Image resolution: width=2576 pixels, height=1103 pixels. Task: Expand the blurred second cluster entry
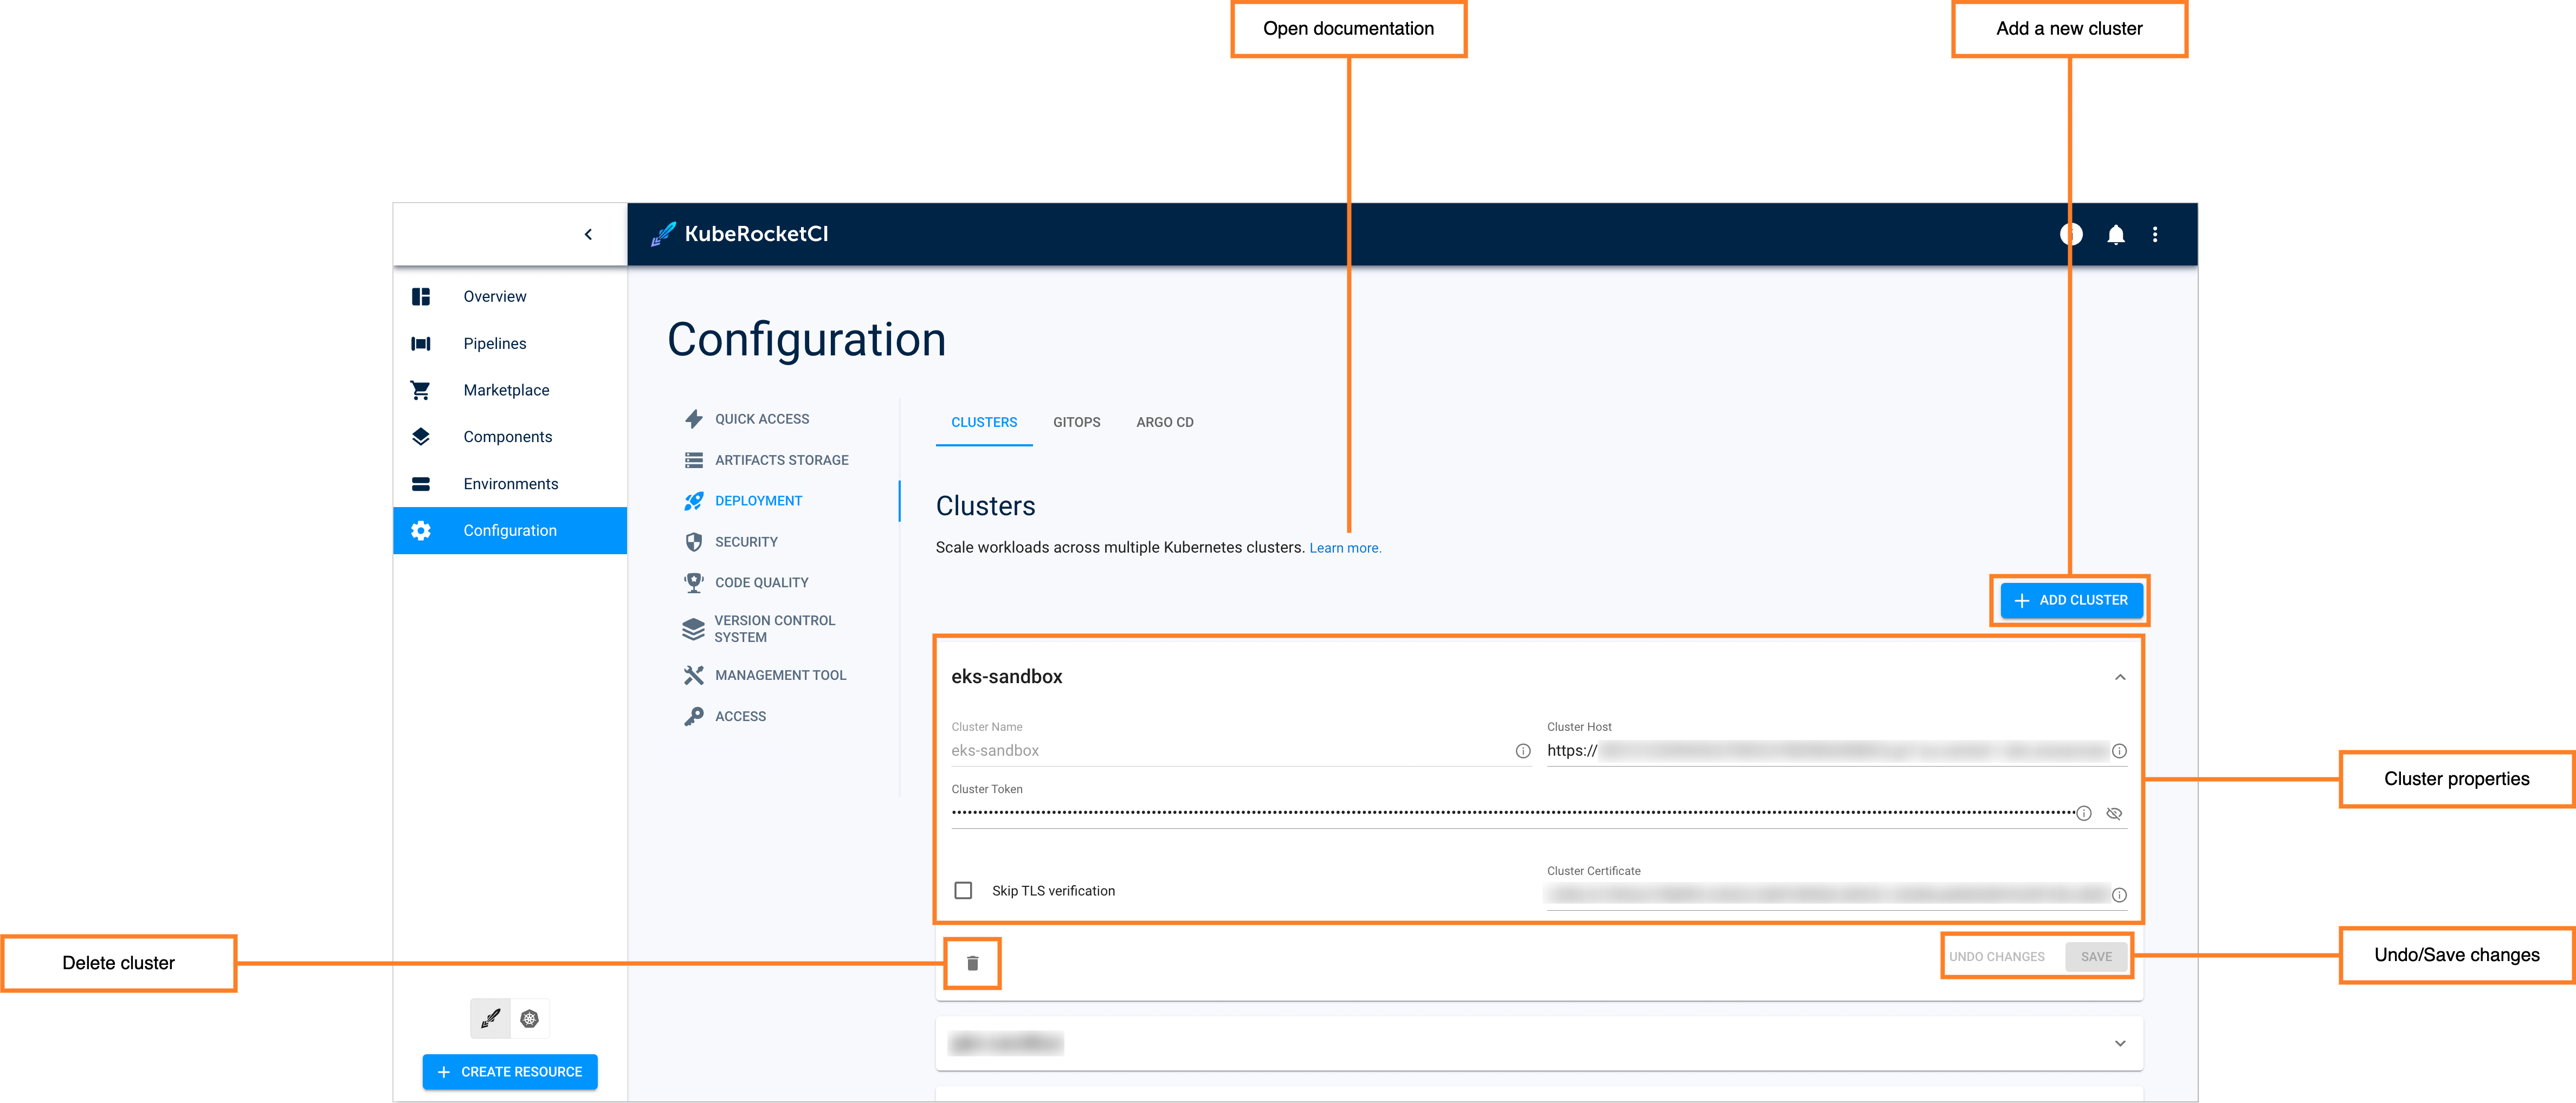pos(2120,1043)
